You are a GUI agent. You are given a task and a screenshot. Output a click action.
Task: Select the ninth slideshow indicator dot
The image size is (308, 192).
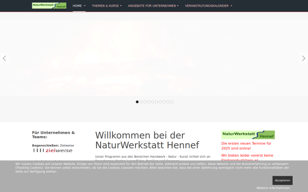[x=168, y=102]
